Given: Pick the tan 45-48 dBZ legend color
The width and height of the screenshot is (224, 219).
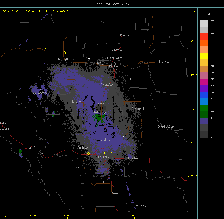Looking at the screenshot, I should 204,69.
